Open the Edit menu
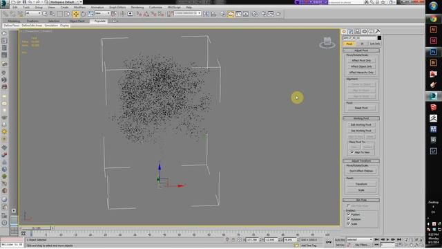The width and height of the screenshot is (442, 249). 15,8
